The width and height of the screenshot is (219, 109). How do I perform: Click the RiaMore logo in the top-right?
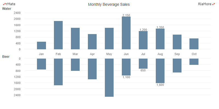point(206,4)
